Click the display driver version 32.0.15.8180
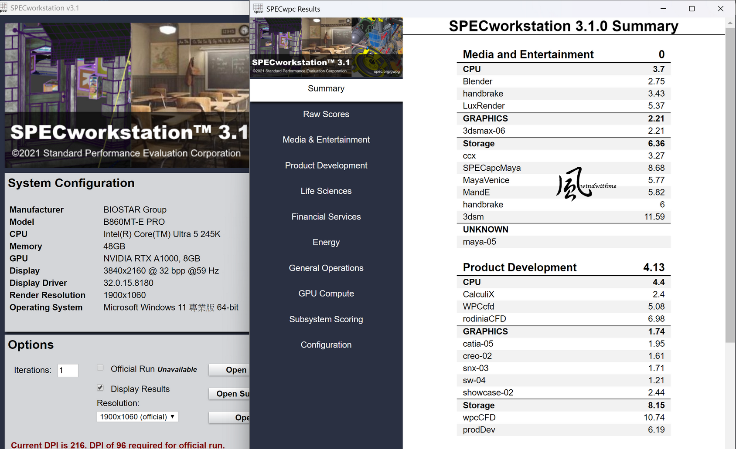The image size is (736, 449). (129, 283)
